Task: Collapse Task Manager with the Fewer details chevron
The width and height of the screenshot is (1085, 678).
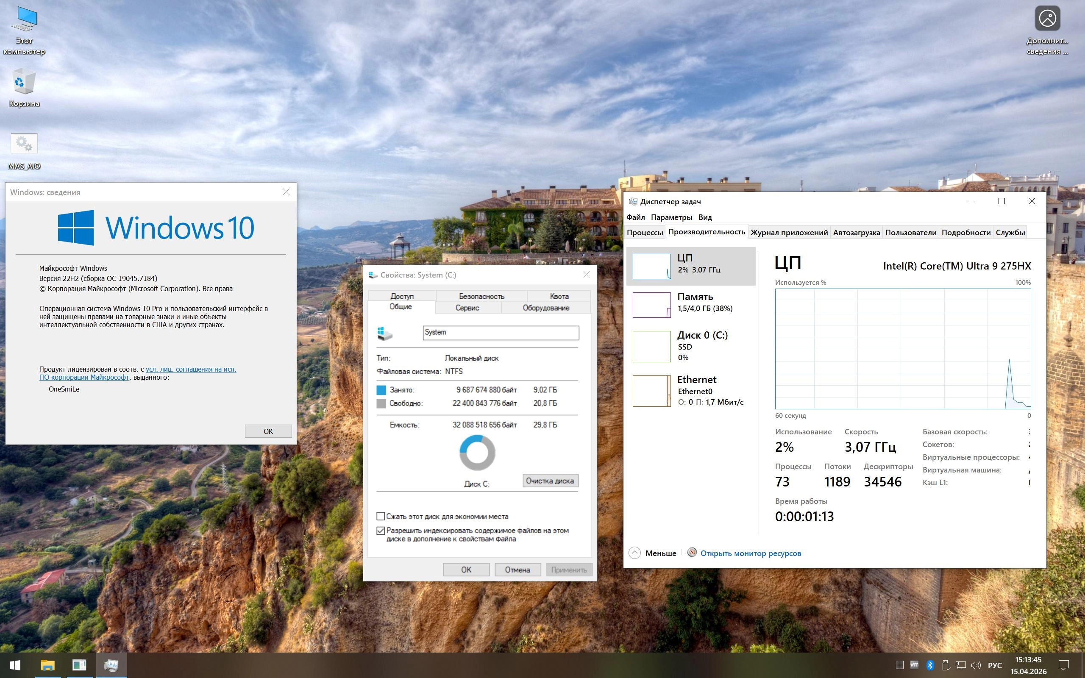Action: point(634,553)
